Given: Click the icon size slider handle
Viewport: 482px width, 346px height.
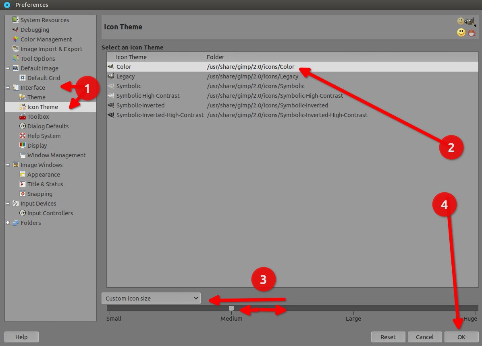Looking at the screenshot, I should (x=231, y=308).
